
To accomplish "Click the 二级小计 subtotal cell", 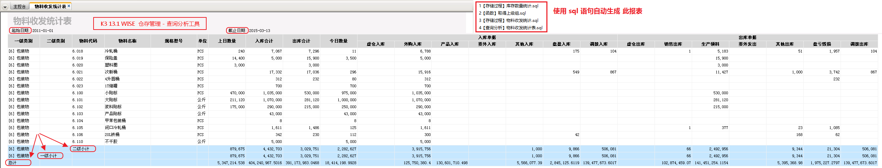I will point(81,149).
